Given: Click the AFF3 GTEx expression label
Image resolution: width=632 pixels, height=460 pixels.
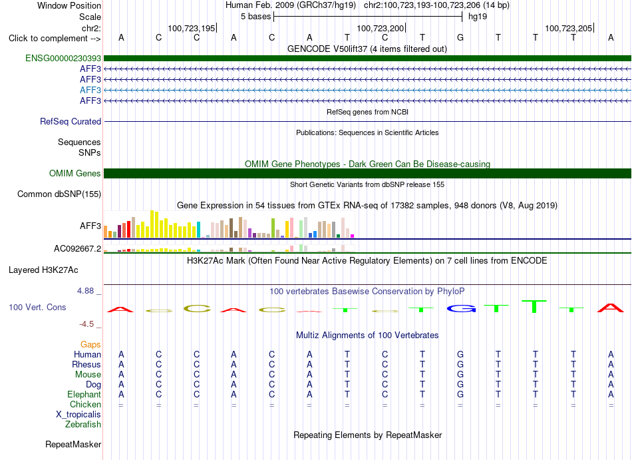Looking at the screenshot, I should pyautogui.click(x=90, y=226).
